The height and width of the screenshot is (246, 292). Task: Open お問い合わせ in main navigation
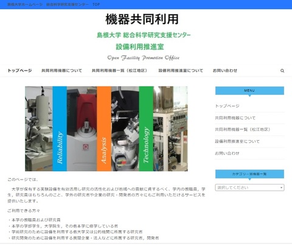tap(225, 71)
